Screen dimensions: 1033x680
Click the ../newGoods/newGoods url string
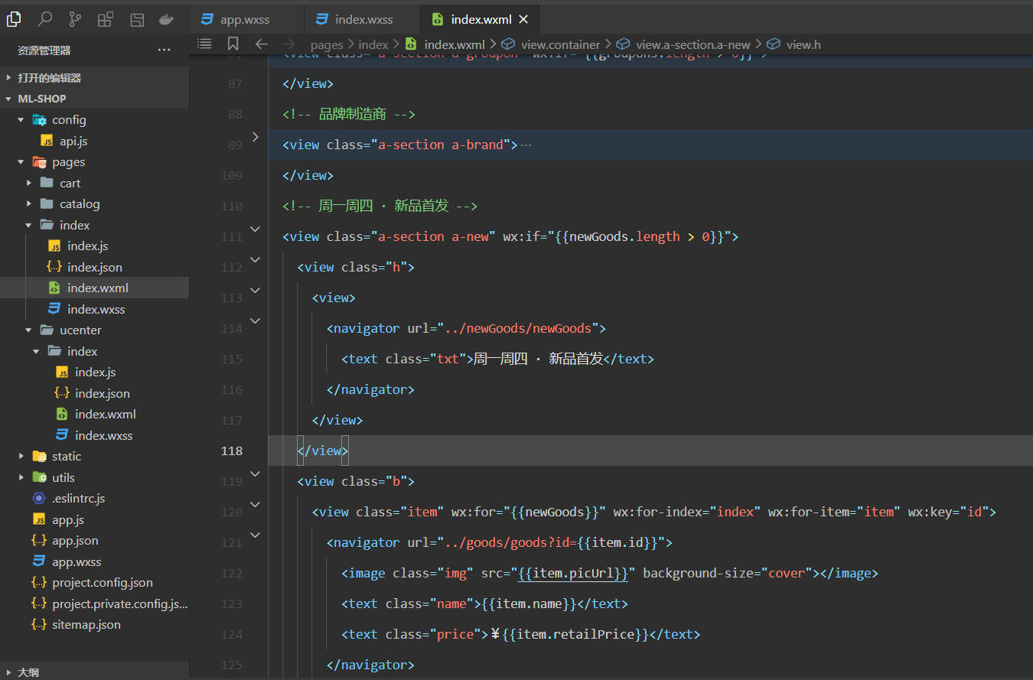[518, 328]
